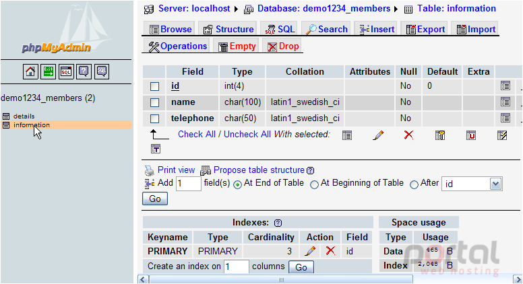523x284 pixels.
Task: Tick the telephone field checkbox
Action: 154,118
